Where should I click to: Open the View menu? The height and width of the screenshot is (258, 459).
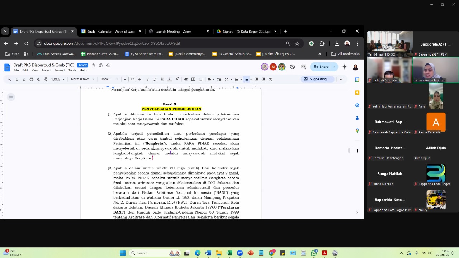pos(35,70)
